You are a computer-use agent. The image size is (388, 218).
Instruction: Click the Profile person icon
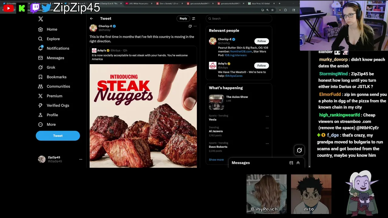pyautogui.click(x=40, y=115)
